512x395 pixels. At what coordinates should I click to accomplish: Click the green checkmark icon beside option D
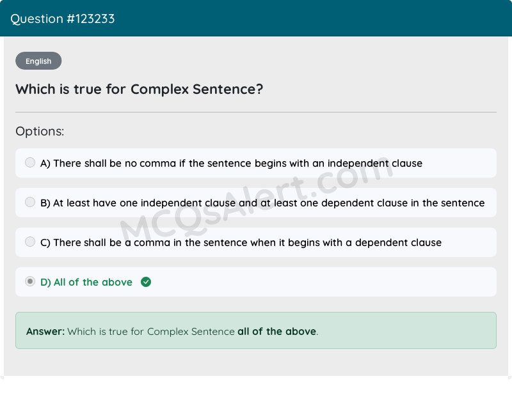(145, 281)
